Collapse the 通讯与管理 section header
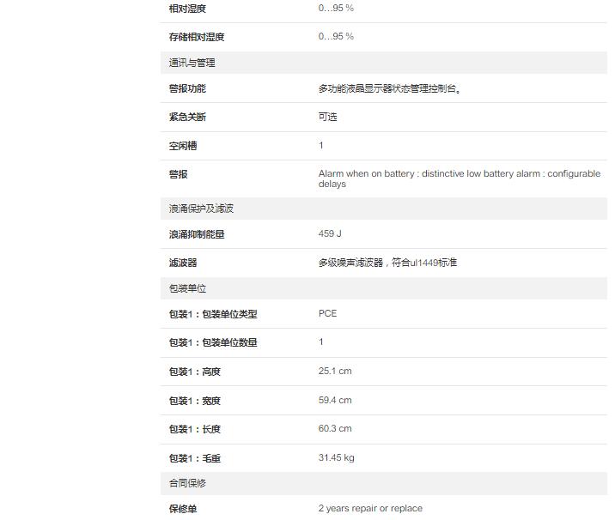615x520 pixels. coord(192,63)
